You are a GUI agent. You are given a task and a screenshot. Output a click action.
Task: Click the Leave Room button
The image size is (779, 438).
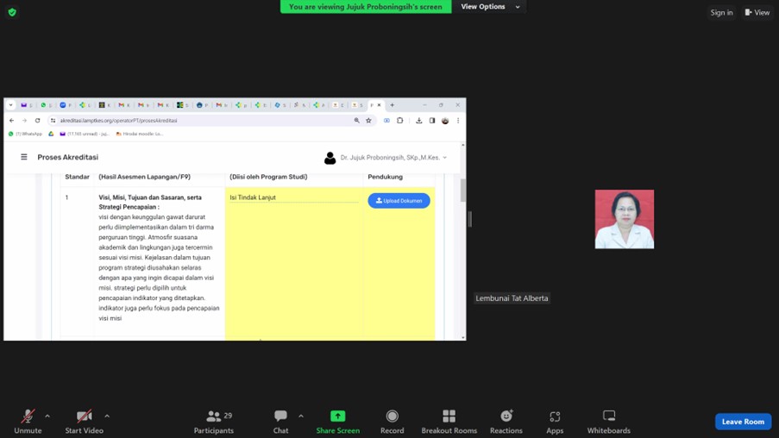click(x=743, y=422)
